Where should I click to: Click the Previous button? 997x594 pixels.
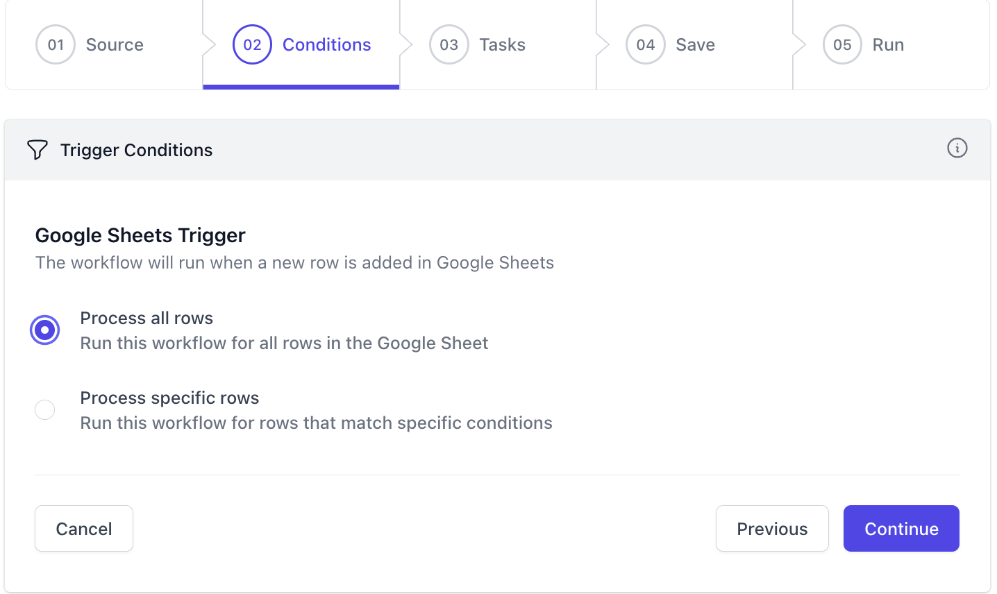772,529
